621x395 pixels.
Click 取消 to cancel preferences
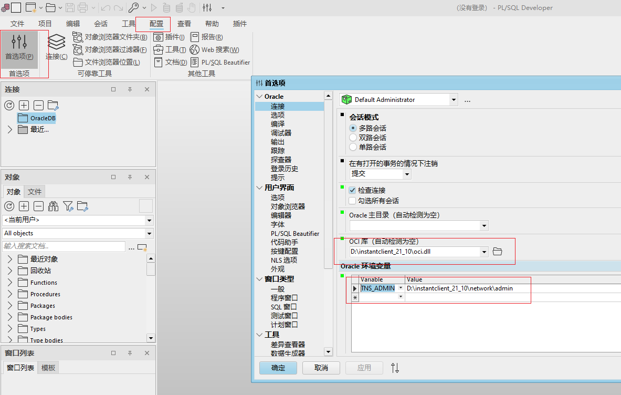tap(321, 368)
